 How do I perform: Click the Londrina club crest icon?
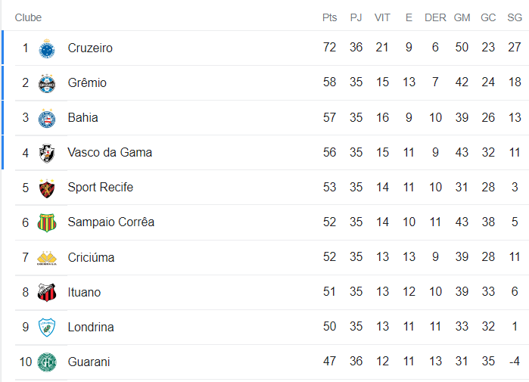(x=47, y=328)
